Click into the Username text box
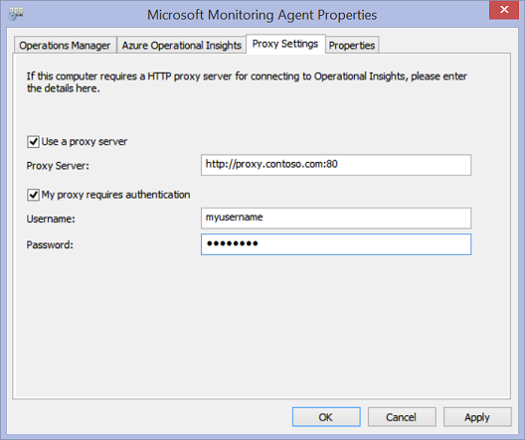The image size is (525, 440). (x=336, y=218)
